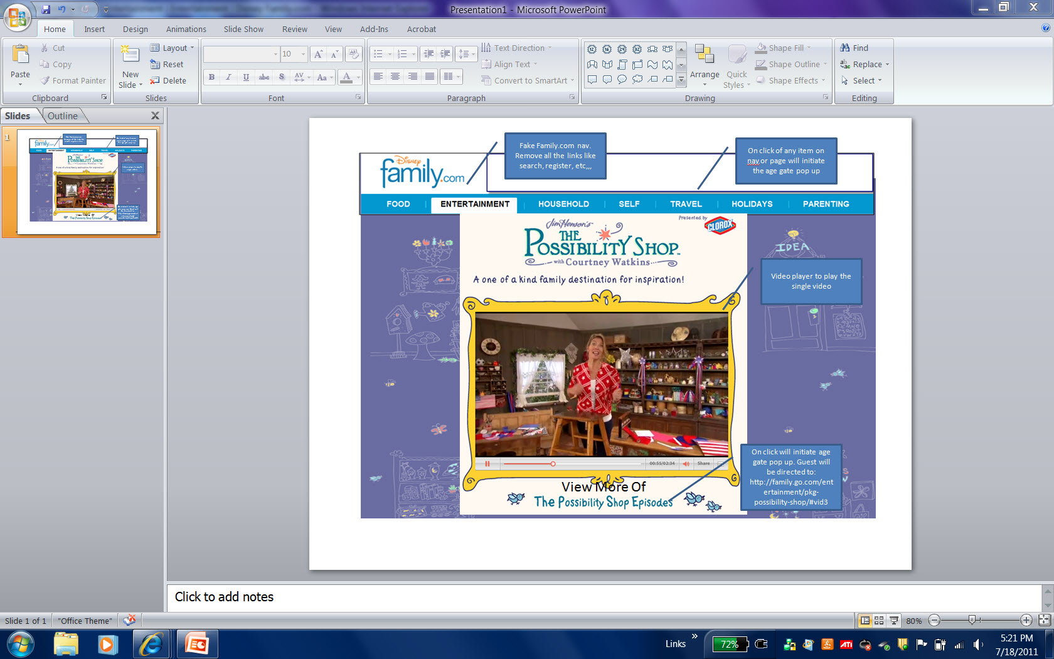
Task: Clear all formatting icon
Action: 354,54
